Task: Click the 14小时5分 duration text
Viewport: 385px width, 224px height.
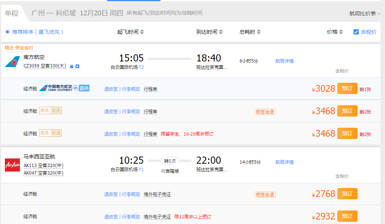Action: pyautogui.click(x=250, y=162)
